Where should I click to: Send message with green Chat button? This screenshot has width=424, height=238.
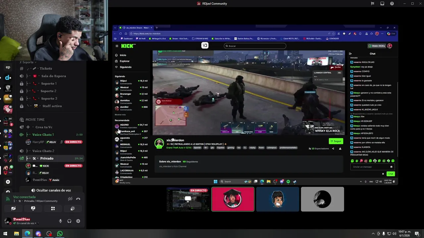(391, 174)
